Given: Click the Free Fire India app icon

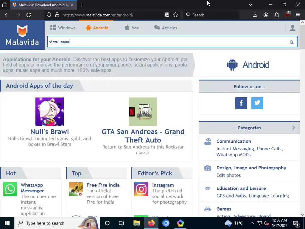Looking at the screenshot, I should tap(76, 189).
